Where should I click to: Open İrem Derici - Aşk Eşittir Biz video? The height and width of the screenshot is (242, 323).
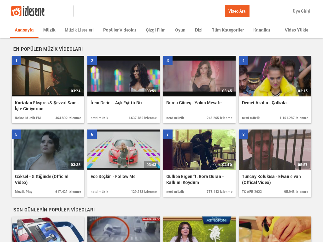[x=116, y=103]
